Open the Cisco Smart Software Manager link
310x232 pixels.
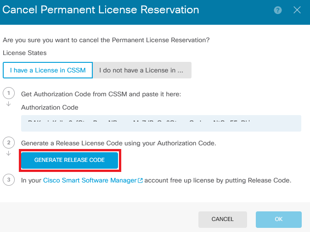pos(90,180)
